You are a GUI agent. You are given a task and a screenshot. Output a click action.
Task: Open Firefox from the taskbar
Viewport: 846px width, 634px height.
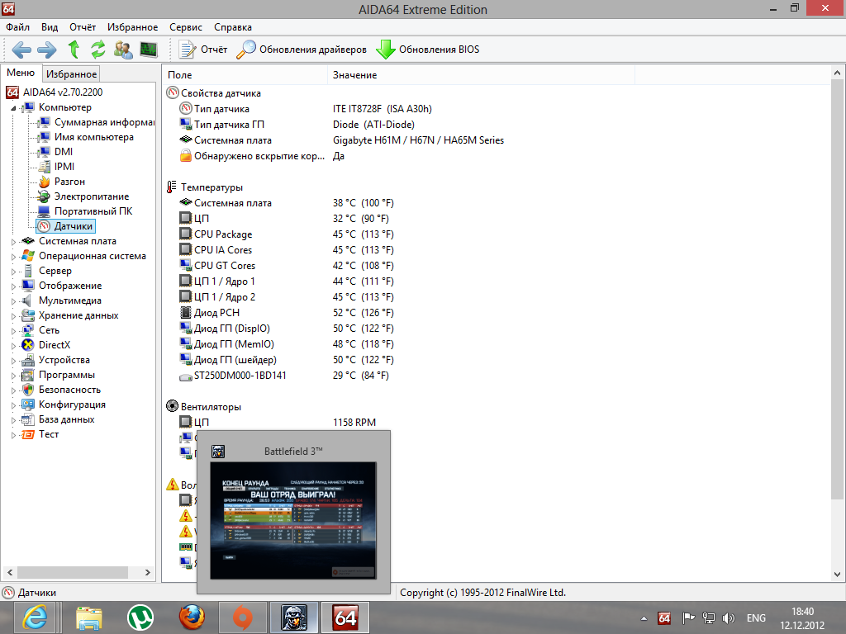tap(192, 617)
